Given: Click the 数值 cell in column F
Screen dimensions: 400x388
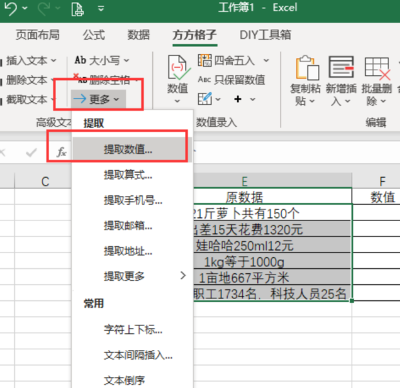Looking at the screenshot, I should pos(377,197).
